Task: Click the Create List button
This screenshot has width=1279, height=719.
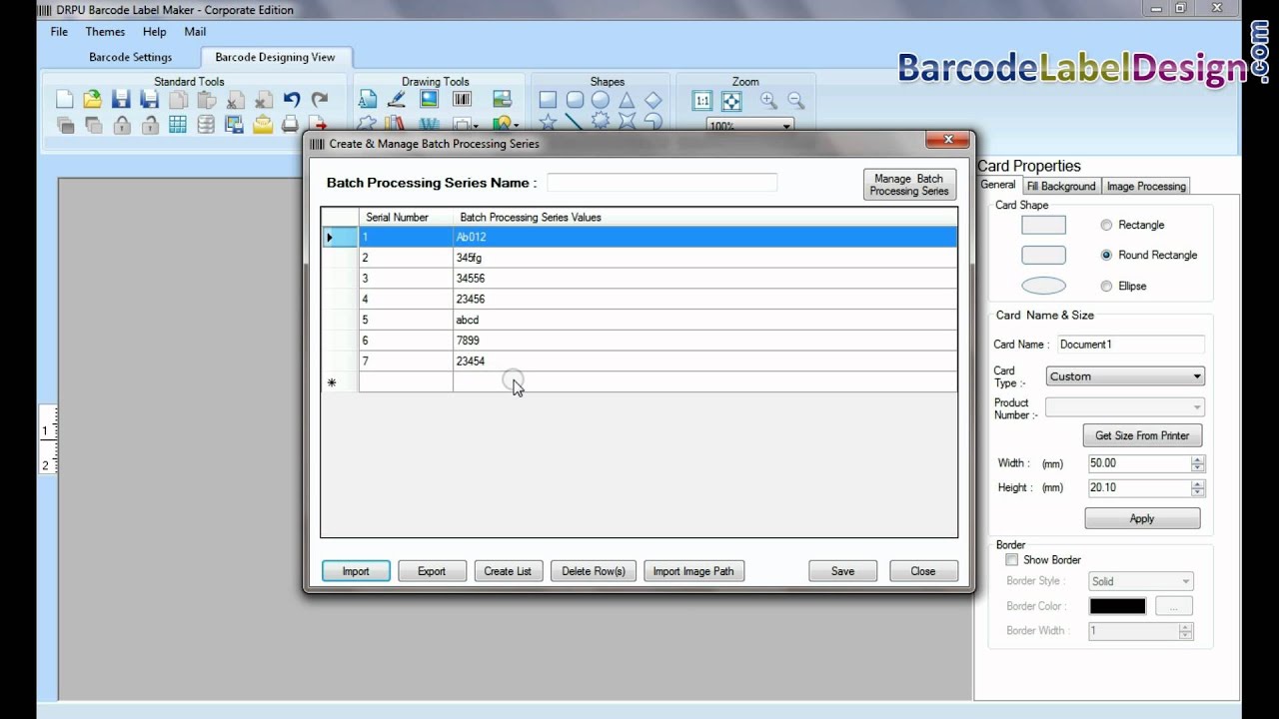Action: [508, 571]
